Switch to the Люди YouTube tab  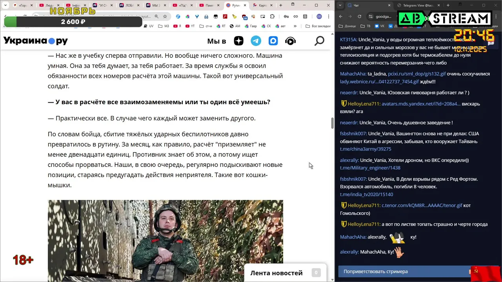49,5
